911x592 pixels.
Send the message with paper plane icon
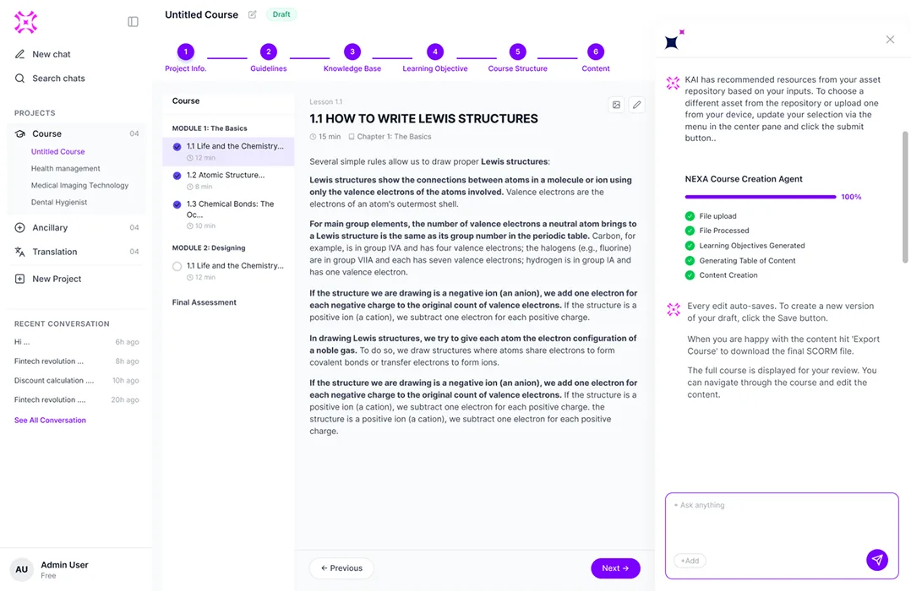click(877, 560)
